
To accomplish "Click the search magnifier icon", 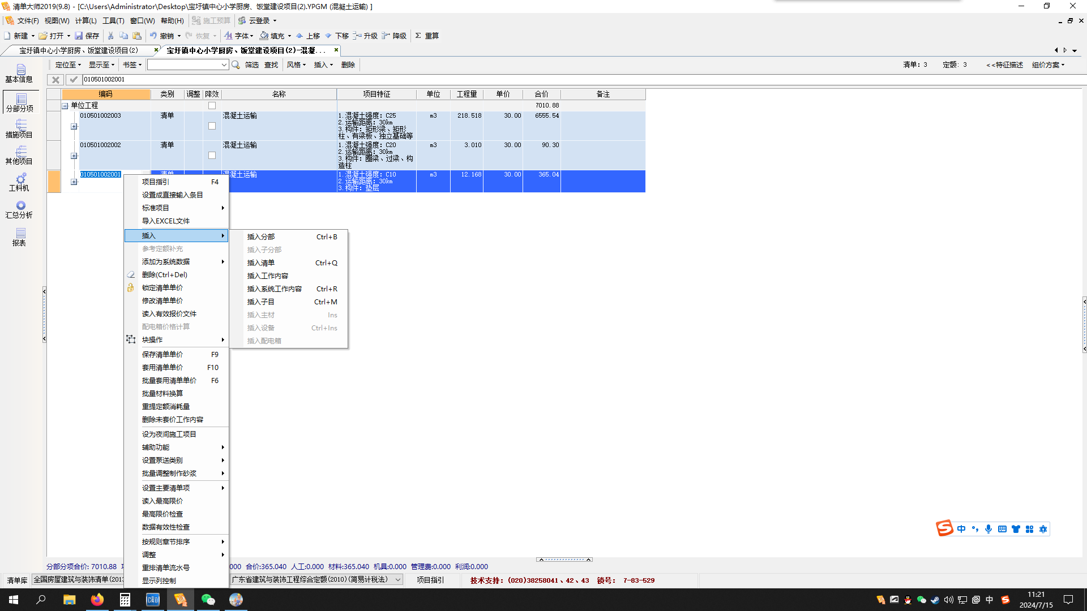I will click(x=236, y=65).
